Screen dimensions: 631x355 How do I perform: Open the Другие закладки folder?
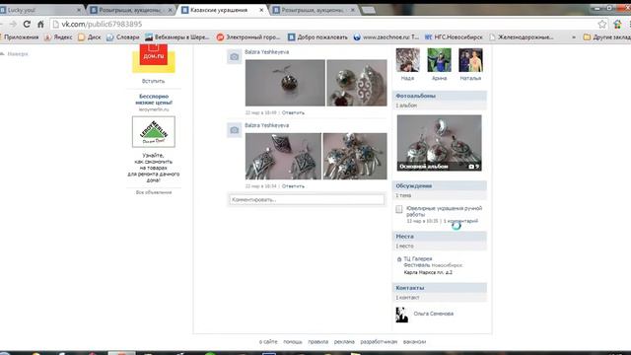coord(607,37)
